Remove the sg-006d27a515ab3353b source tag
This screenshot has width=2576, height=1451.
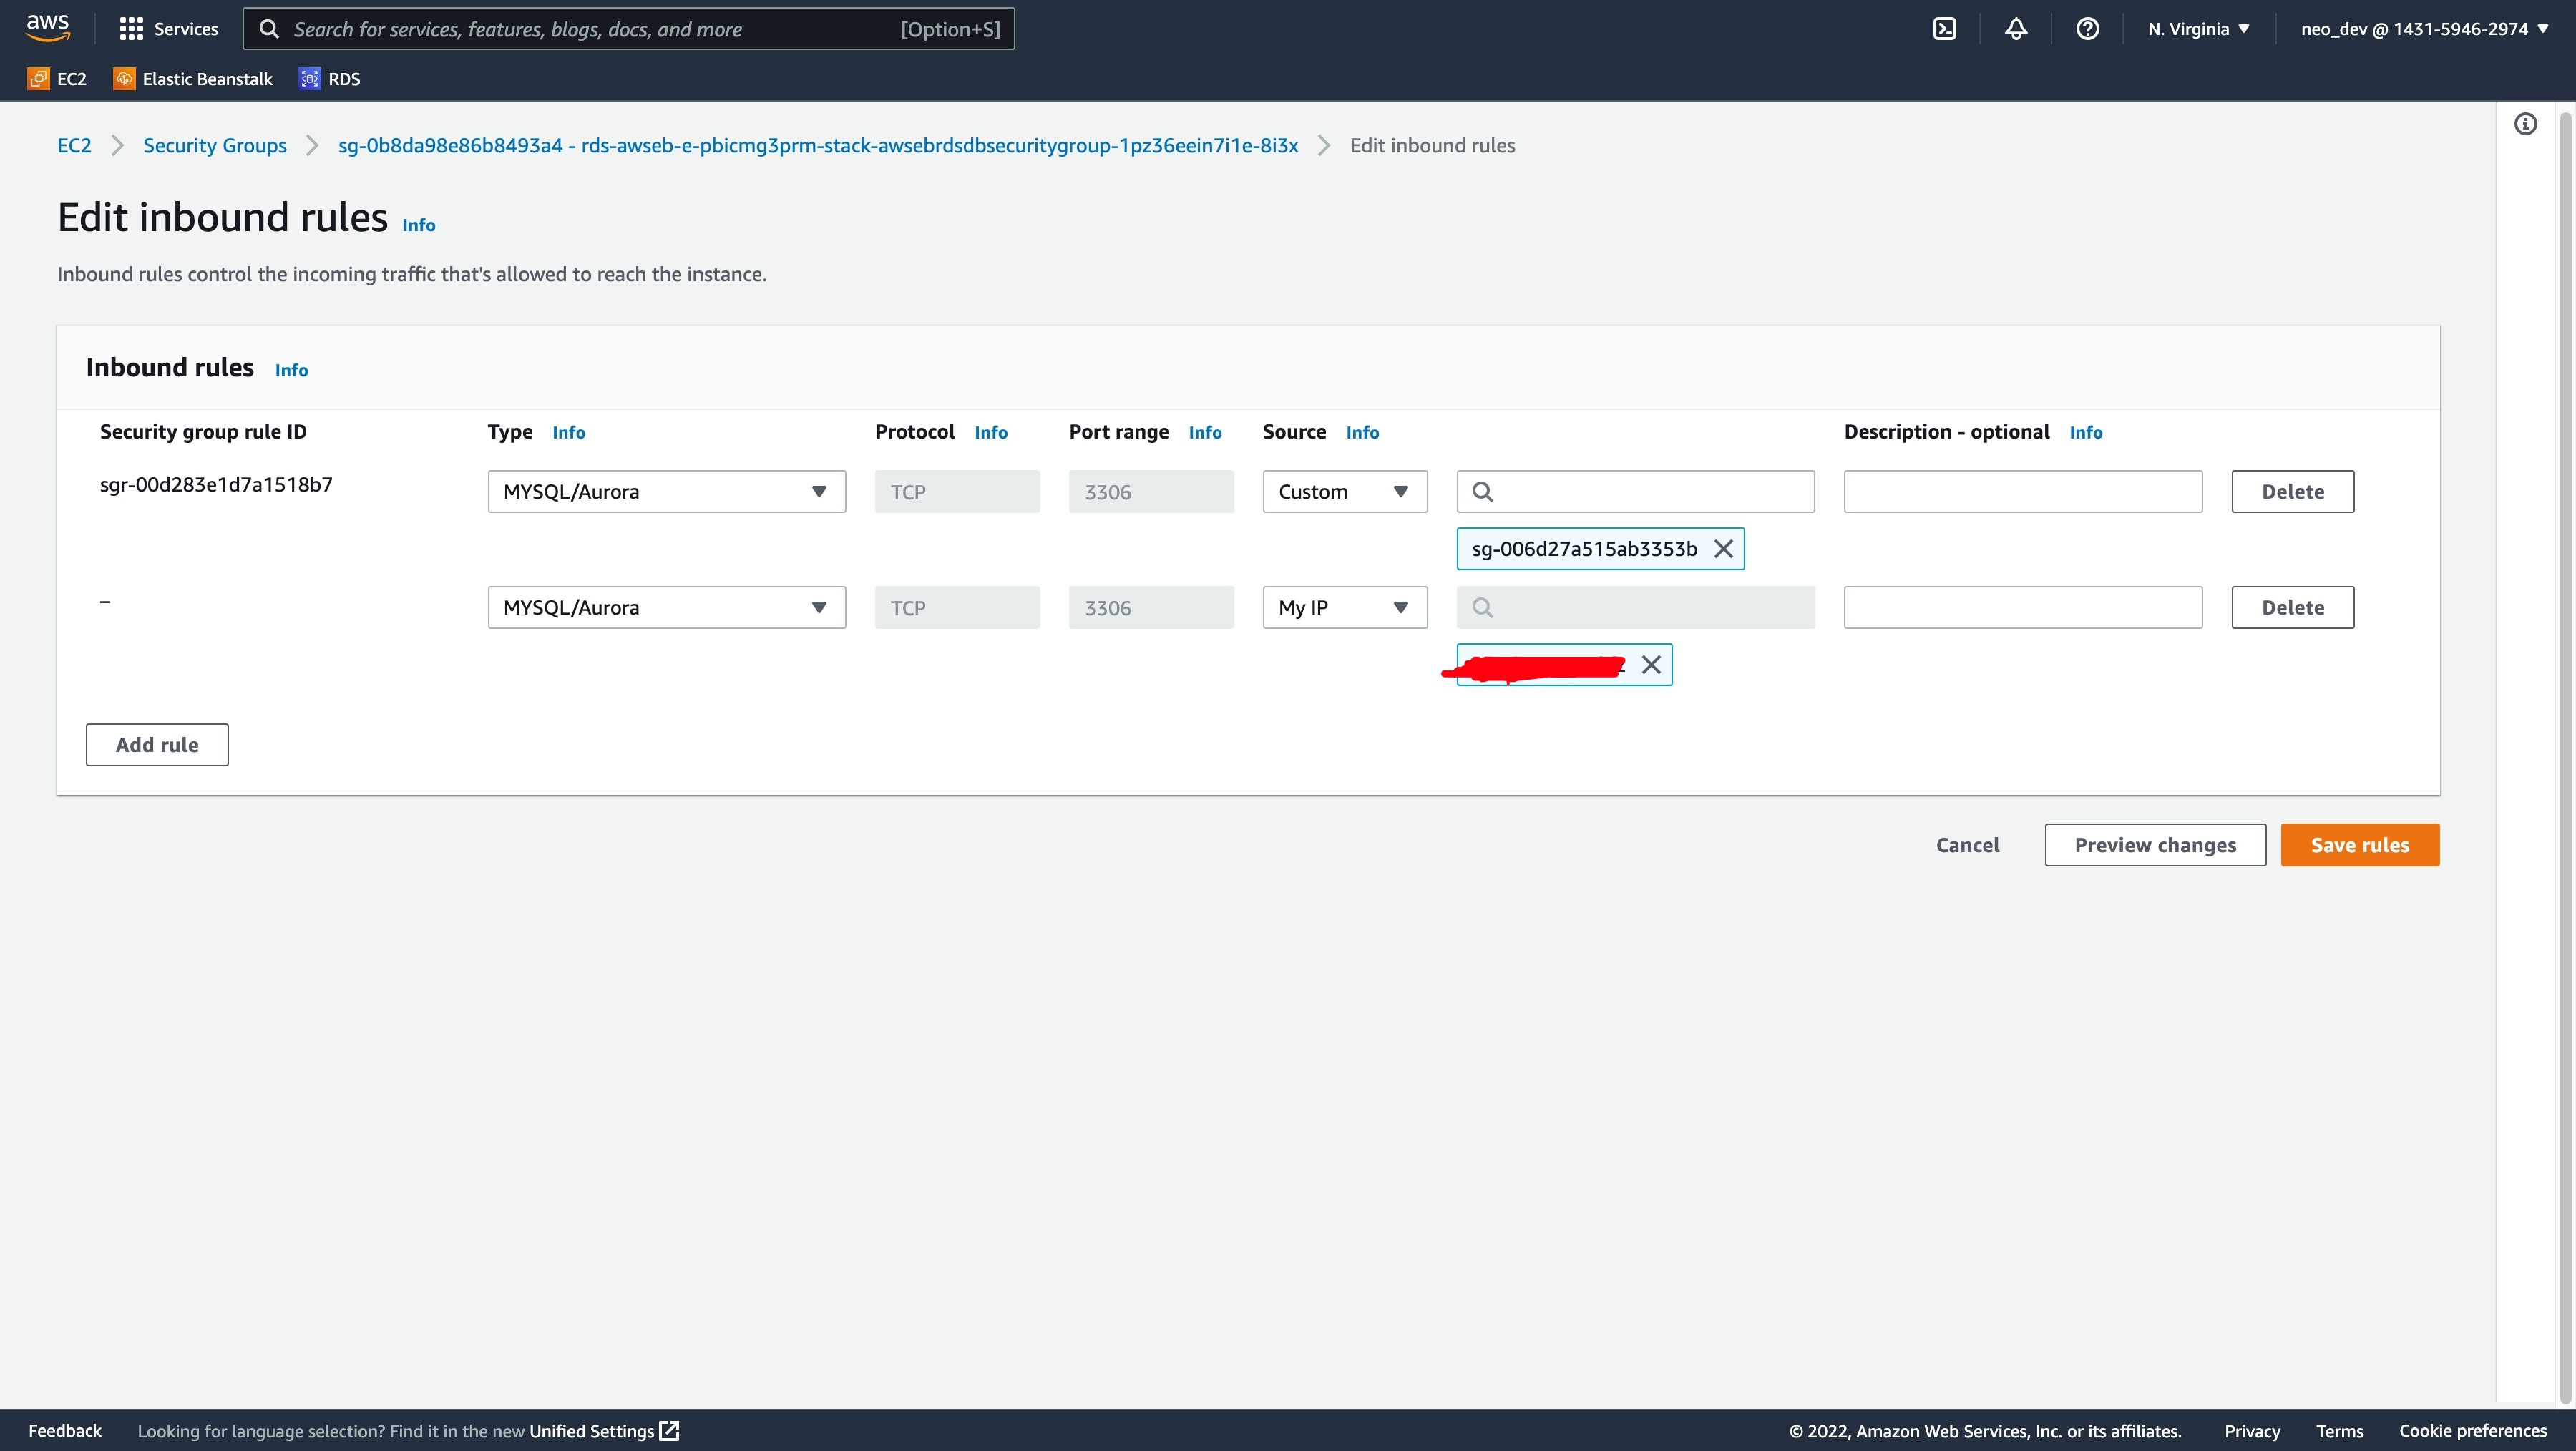(1723, 549)
